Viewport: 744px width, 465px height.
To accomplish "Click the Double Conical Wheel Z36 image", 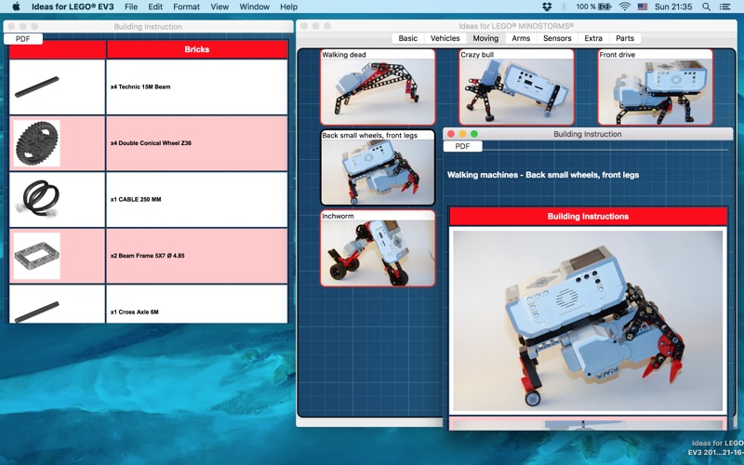I will (37, 143).
